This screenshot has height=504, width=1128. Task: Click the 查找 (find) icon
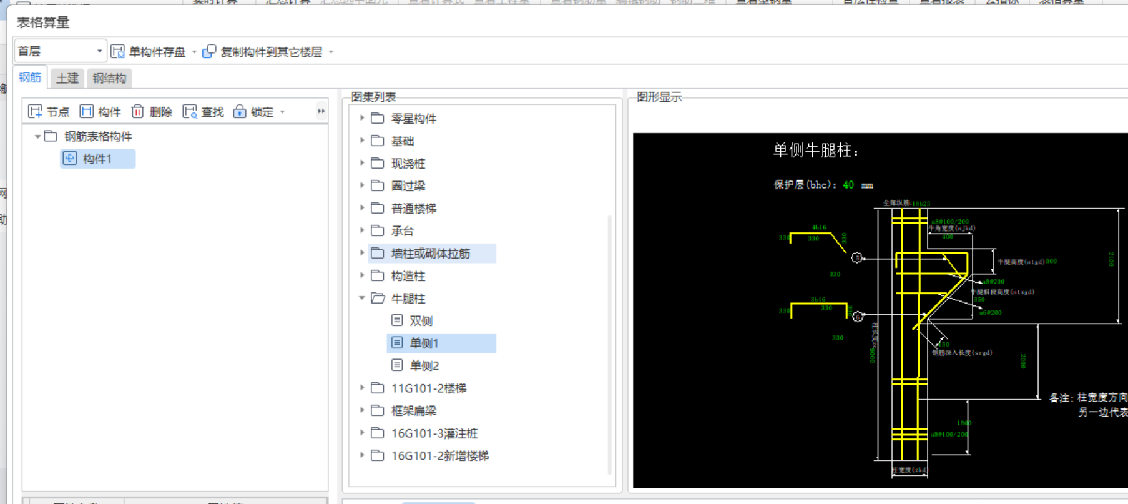tap(190, 112)
